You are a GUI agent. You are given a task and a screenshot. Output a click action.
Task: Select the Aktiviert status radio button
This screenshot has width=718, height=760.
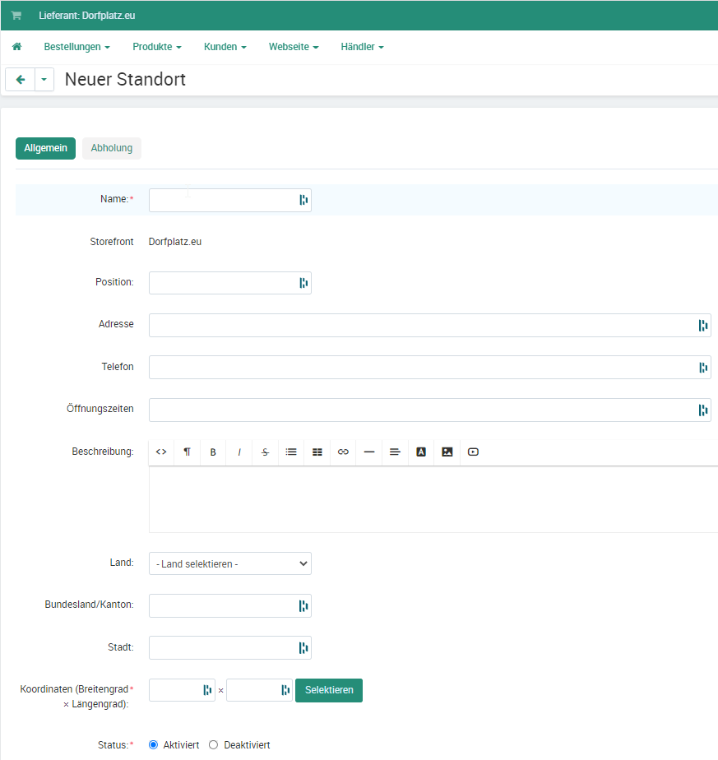click(153, 745)
